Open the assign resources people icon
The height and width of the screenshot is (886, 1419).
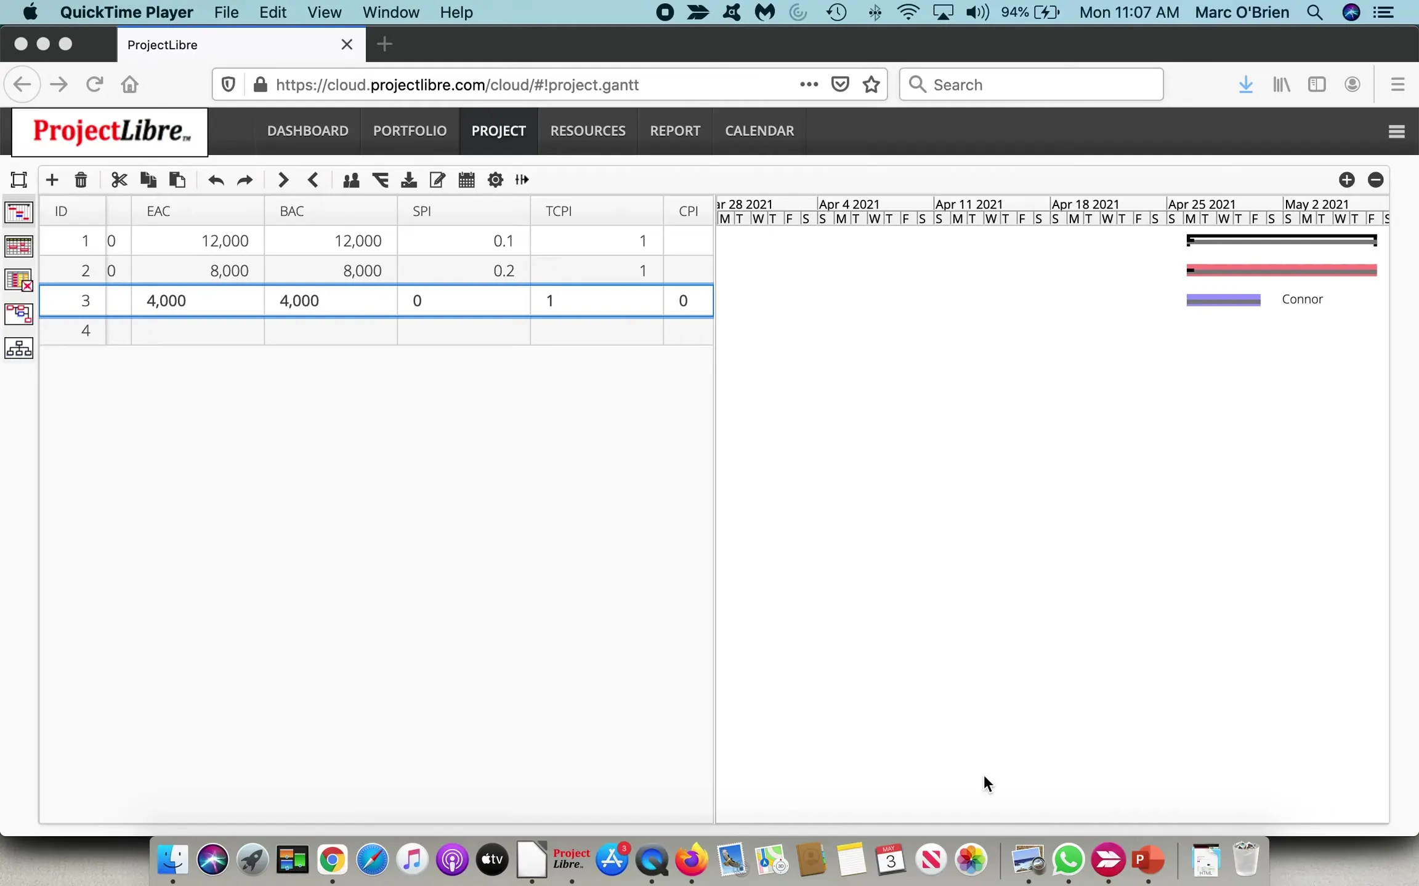pos(351,180)
